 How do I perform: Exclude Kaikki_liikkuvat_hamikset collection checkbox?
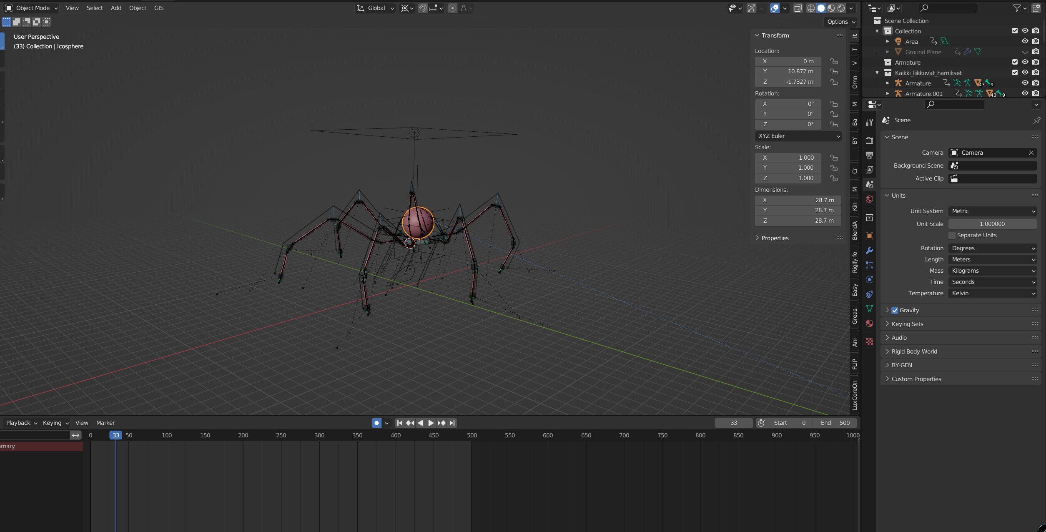pos(1015,73)
